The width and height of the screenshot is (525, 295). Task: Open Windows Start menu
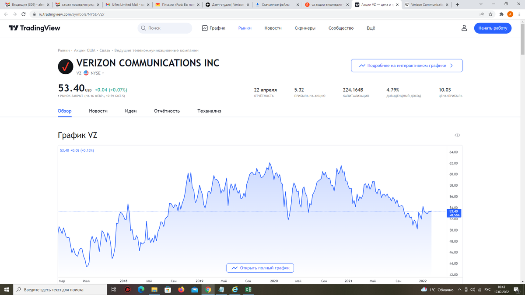point(7,290)
